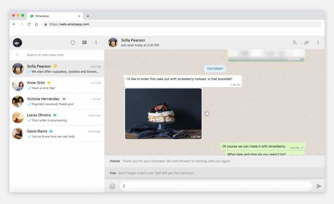Click the 'What date and time' message
Viewport: 334px width, 204px height.
tap(266, 153)
